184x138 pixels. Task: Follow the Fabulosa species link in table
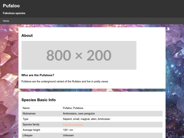[x=73, y=124]
